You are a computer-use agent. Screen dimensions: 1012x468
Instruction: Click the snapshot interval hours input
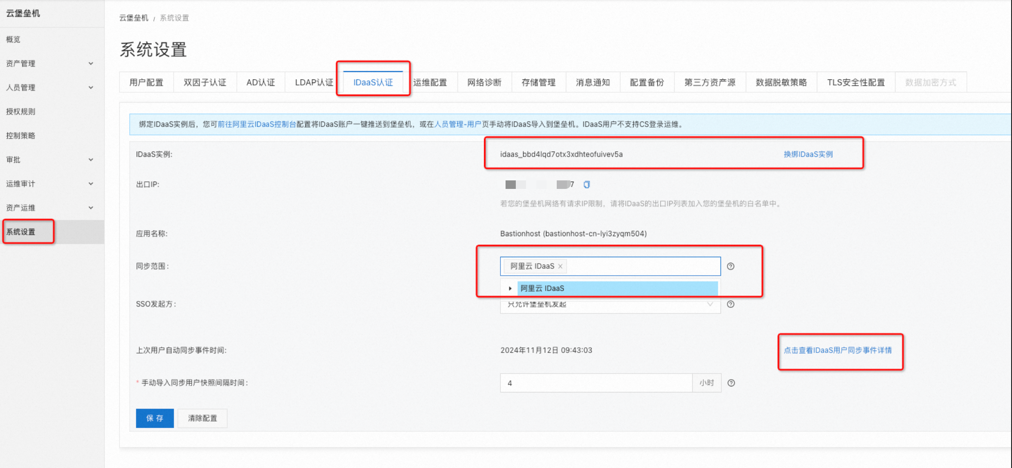coord(595,383)
